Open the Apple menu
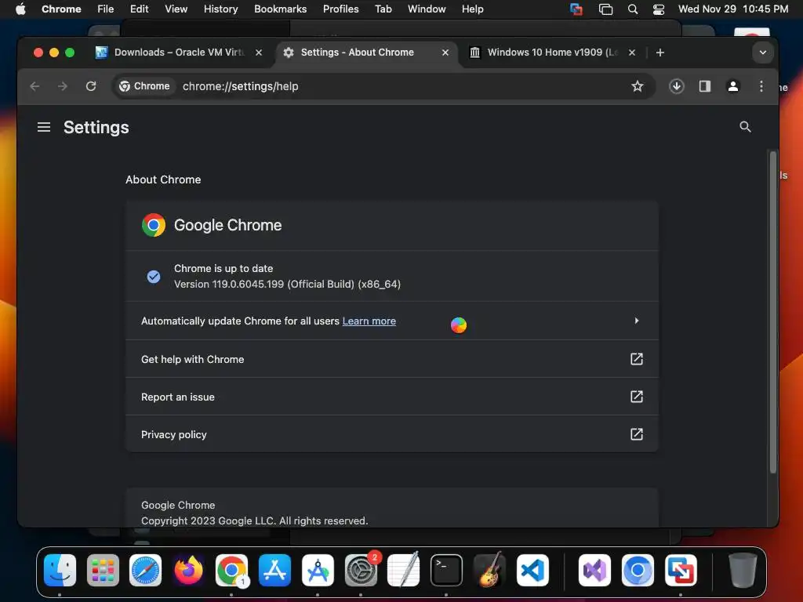Screen dimensions: 803x602 pyautogui.click(x=20, y=9)
